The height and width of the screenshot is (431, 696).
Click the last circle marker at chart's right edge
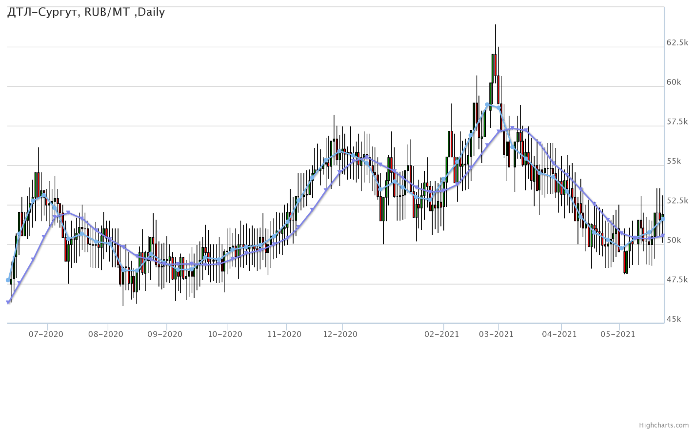(x=663, y=219)
